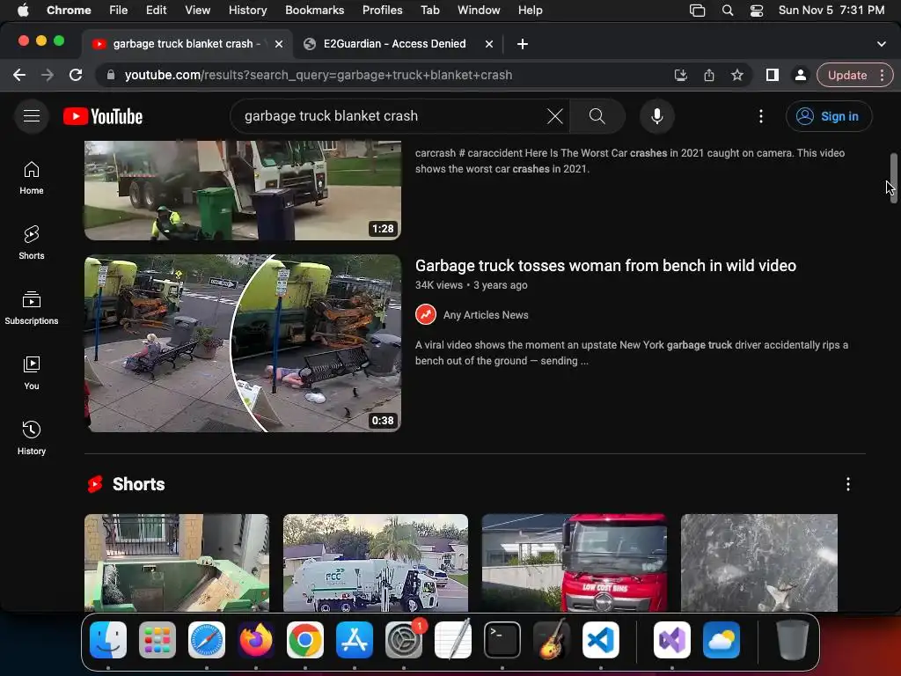Close the garbage truck blanket crash tab
Screen dimensions: 901x676
pyautogui.click(x=279, y=44)
